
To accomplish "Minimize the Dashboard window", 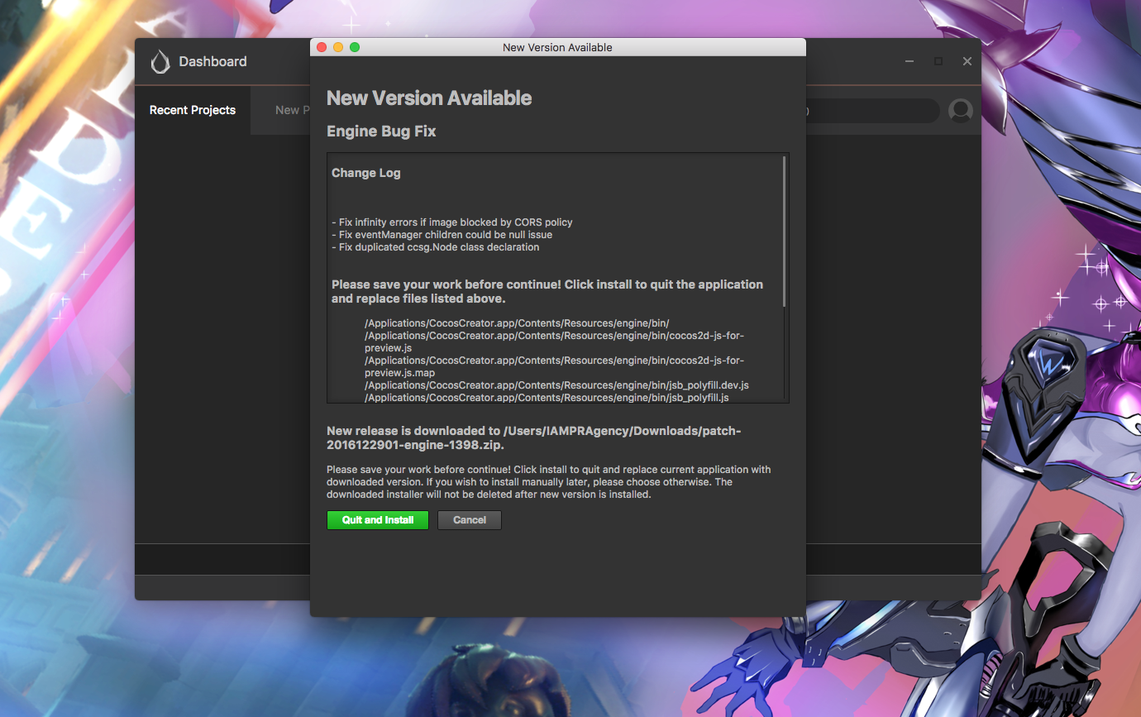I will click(x=909, y=62).
